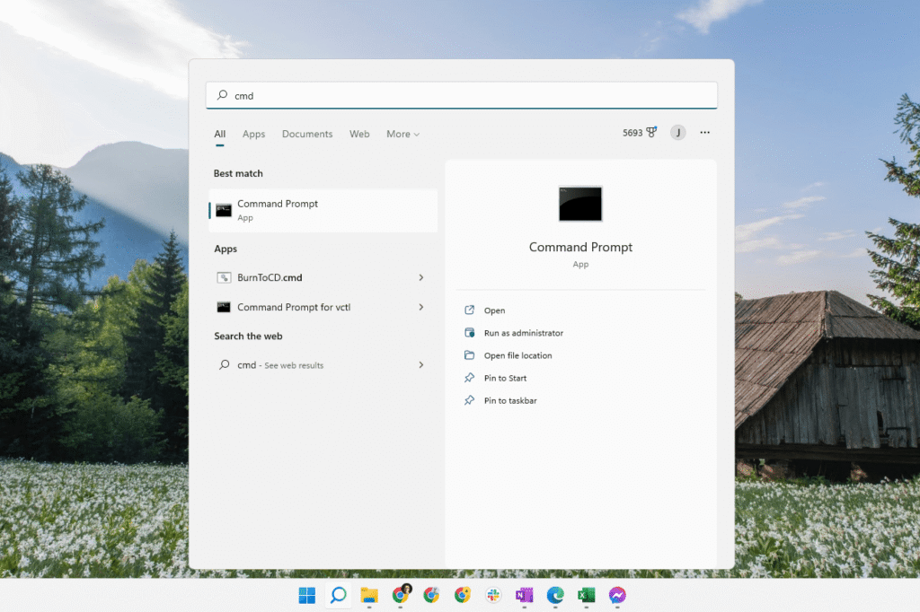Click the taskbar Search magnifier icon
The image size is (920, 612).
click(x=338, y=595)
